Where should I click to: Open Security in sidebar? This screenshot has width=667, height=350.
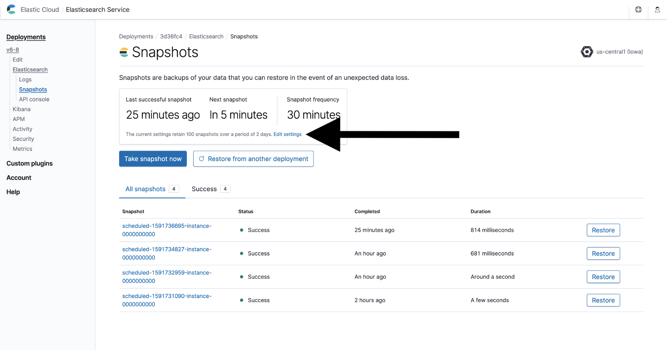[x=23, y=139]
